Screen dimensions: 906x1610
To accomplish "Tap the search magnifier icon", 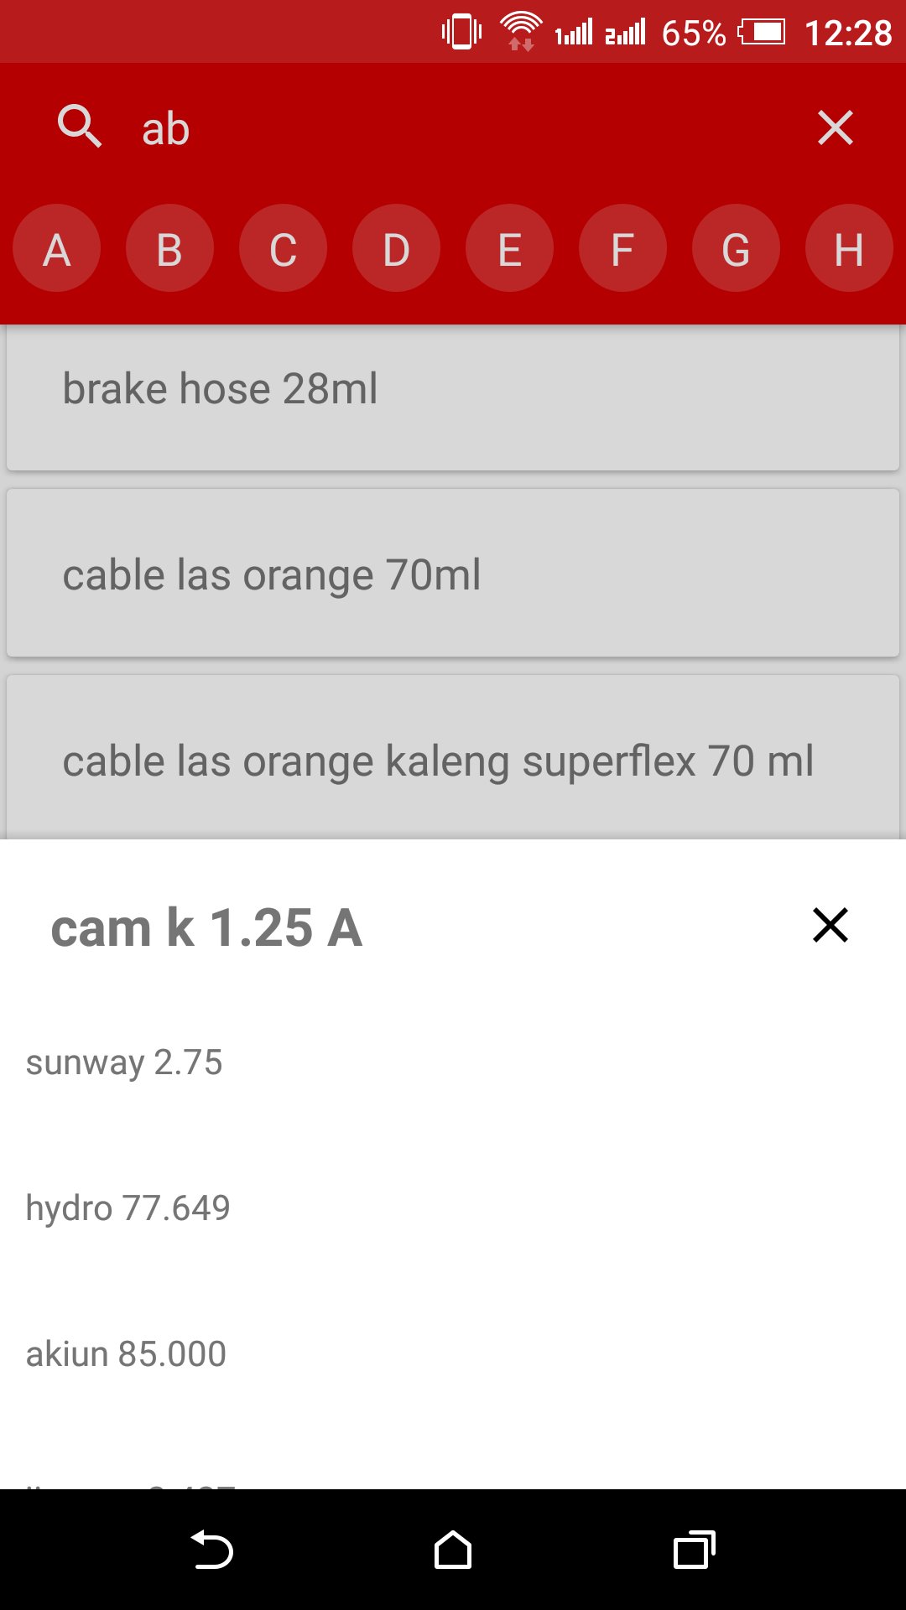I will (80, 127).
